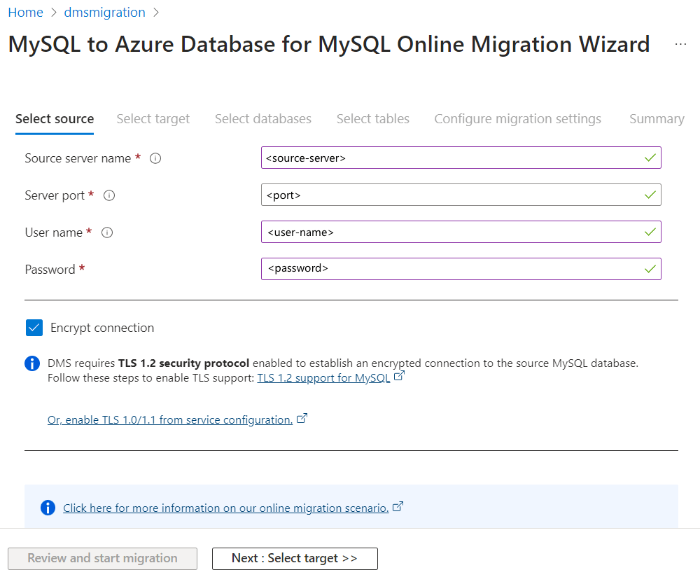Switch to the Select target tab
The image size is (700, 584).
click(153, 119)
